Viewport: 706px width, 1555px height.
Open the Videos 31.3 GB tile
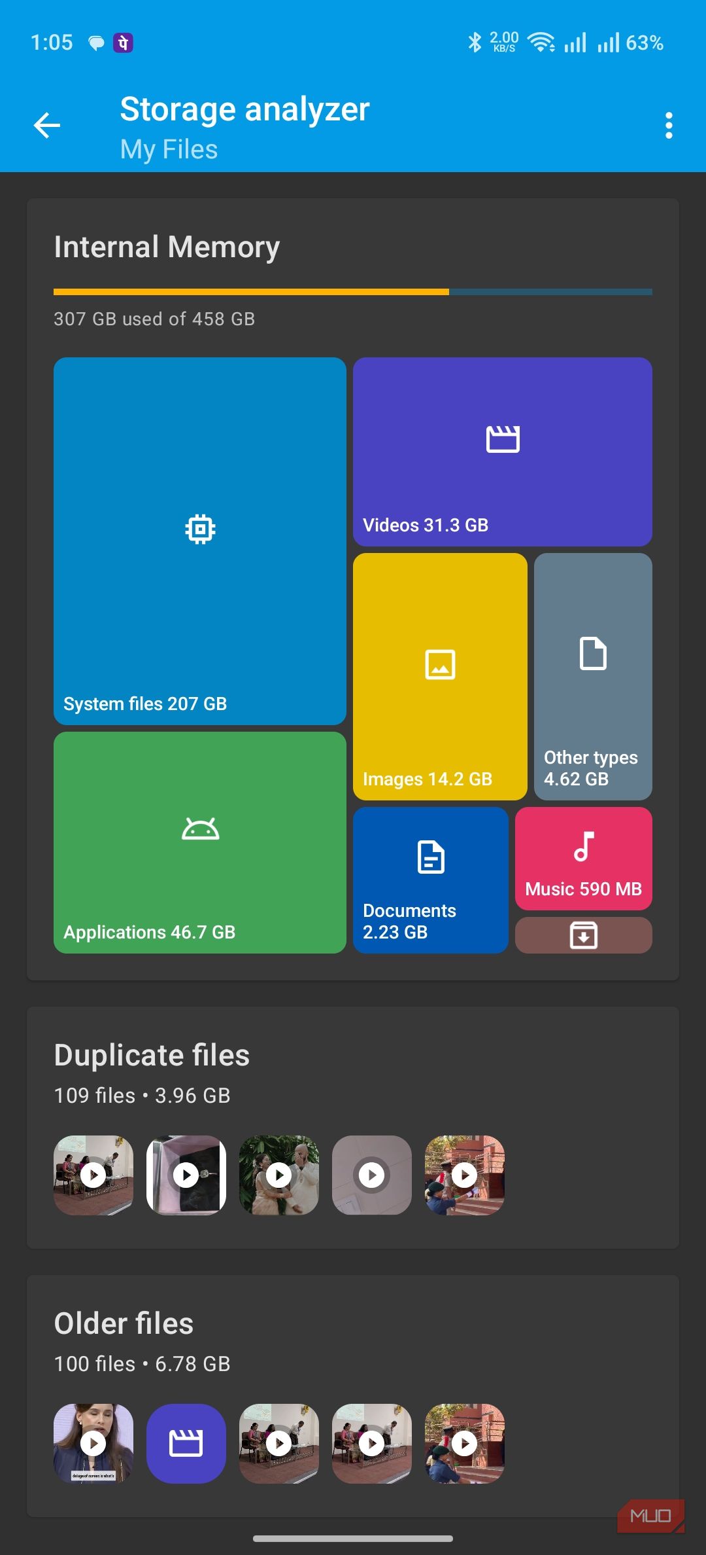[503, 452]
